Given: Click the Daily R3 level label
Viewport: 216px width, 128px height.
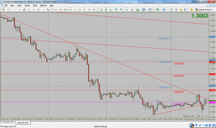Looking at the screenshot, I should (x=179, y=63).
